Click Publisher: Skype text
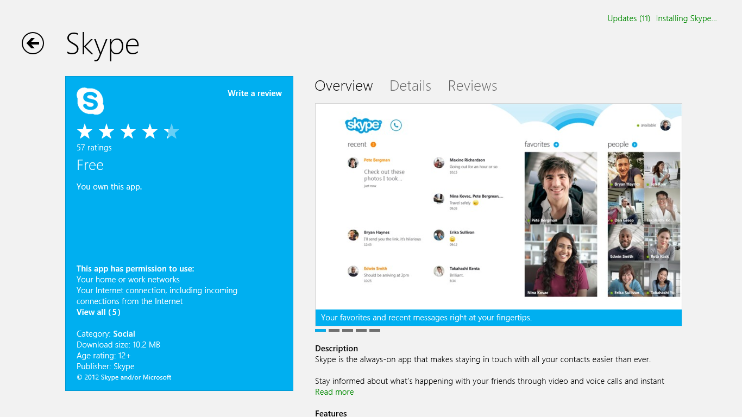 [x=105, y=367]
